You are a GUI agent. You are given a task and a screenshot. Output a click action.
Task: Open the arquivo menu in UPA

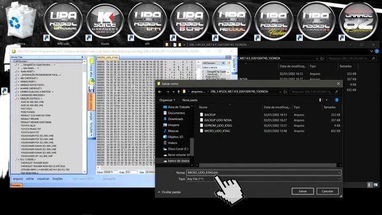tap(18, 179)
